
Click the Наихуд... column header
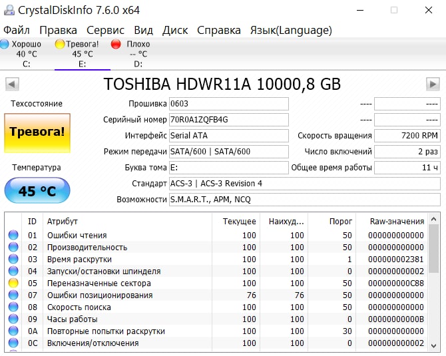284,221
